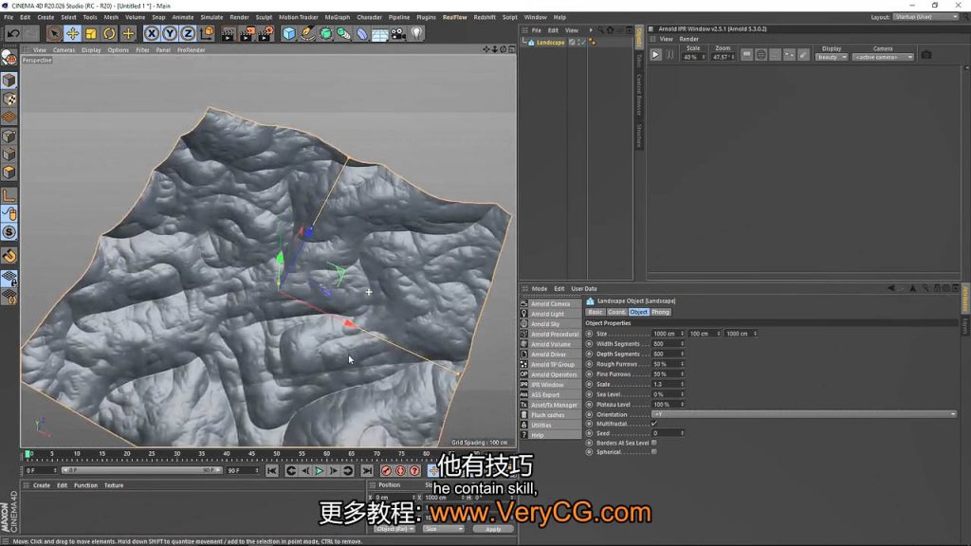Enable Borders At Sea Level checkbox

tap(654, 444)
